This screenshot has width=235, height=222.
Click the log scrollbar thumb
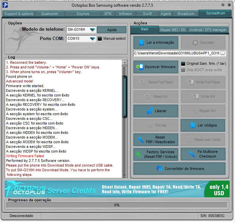point(125,96)
